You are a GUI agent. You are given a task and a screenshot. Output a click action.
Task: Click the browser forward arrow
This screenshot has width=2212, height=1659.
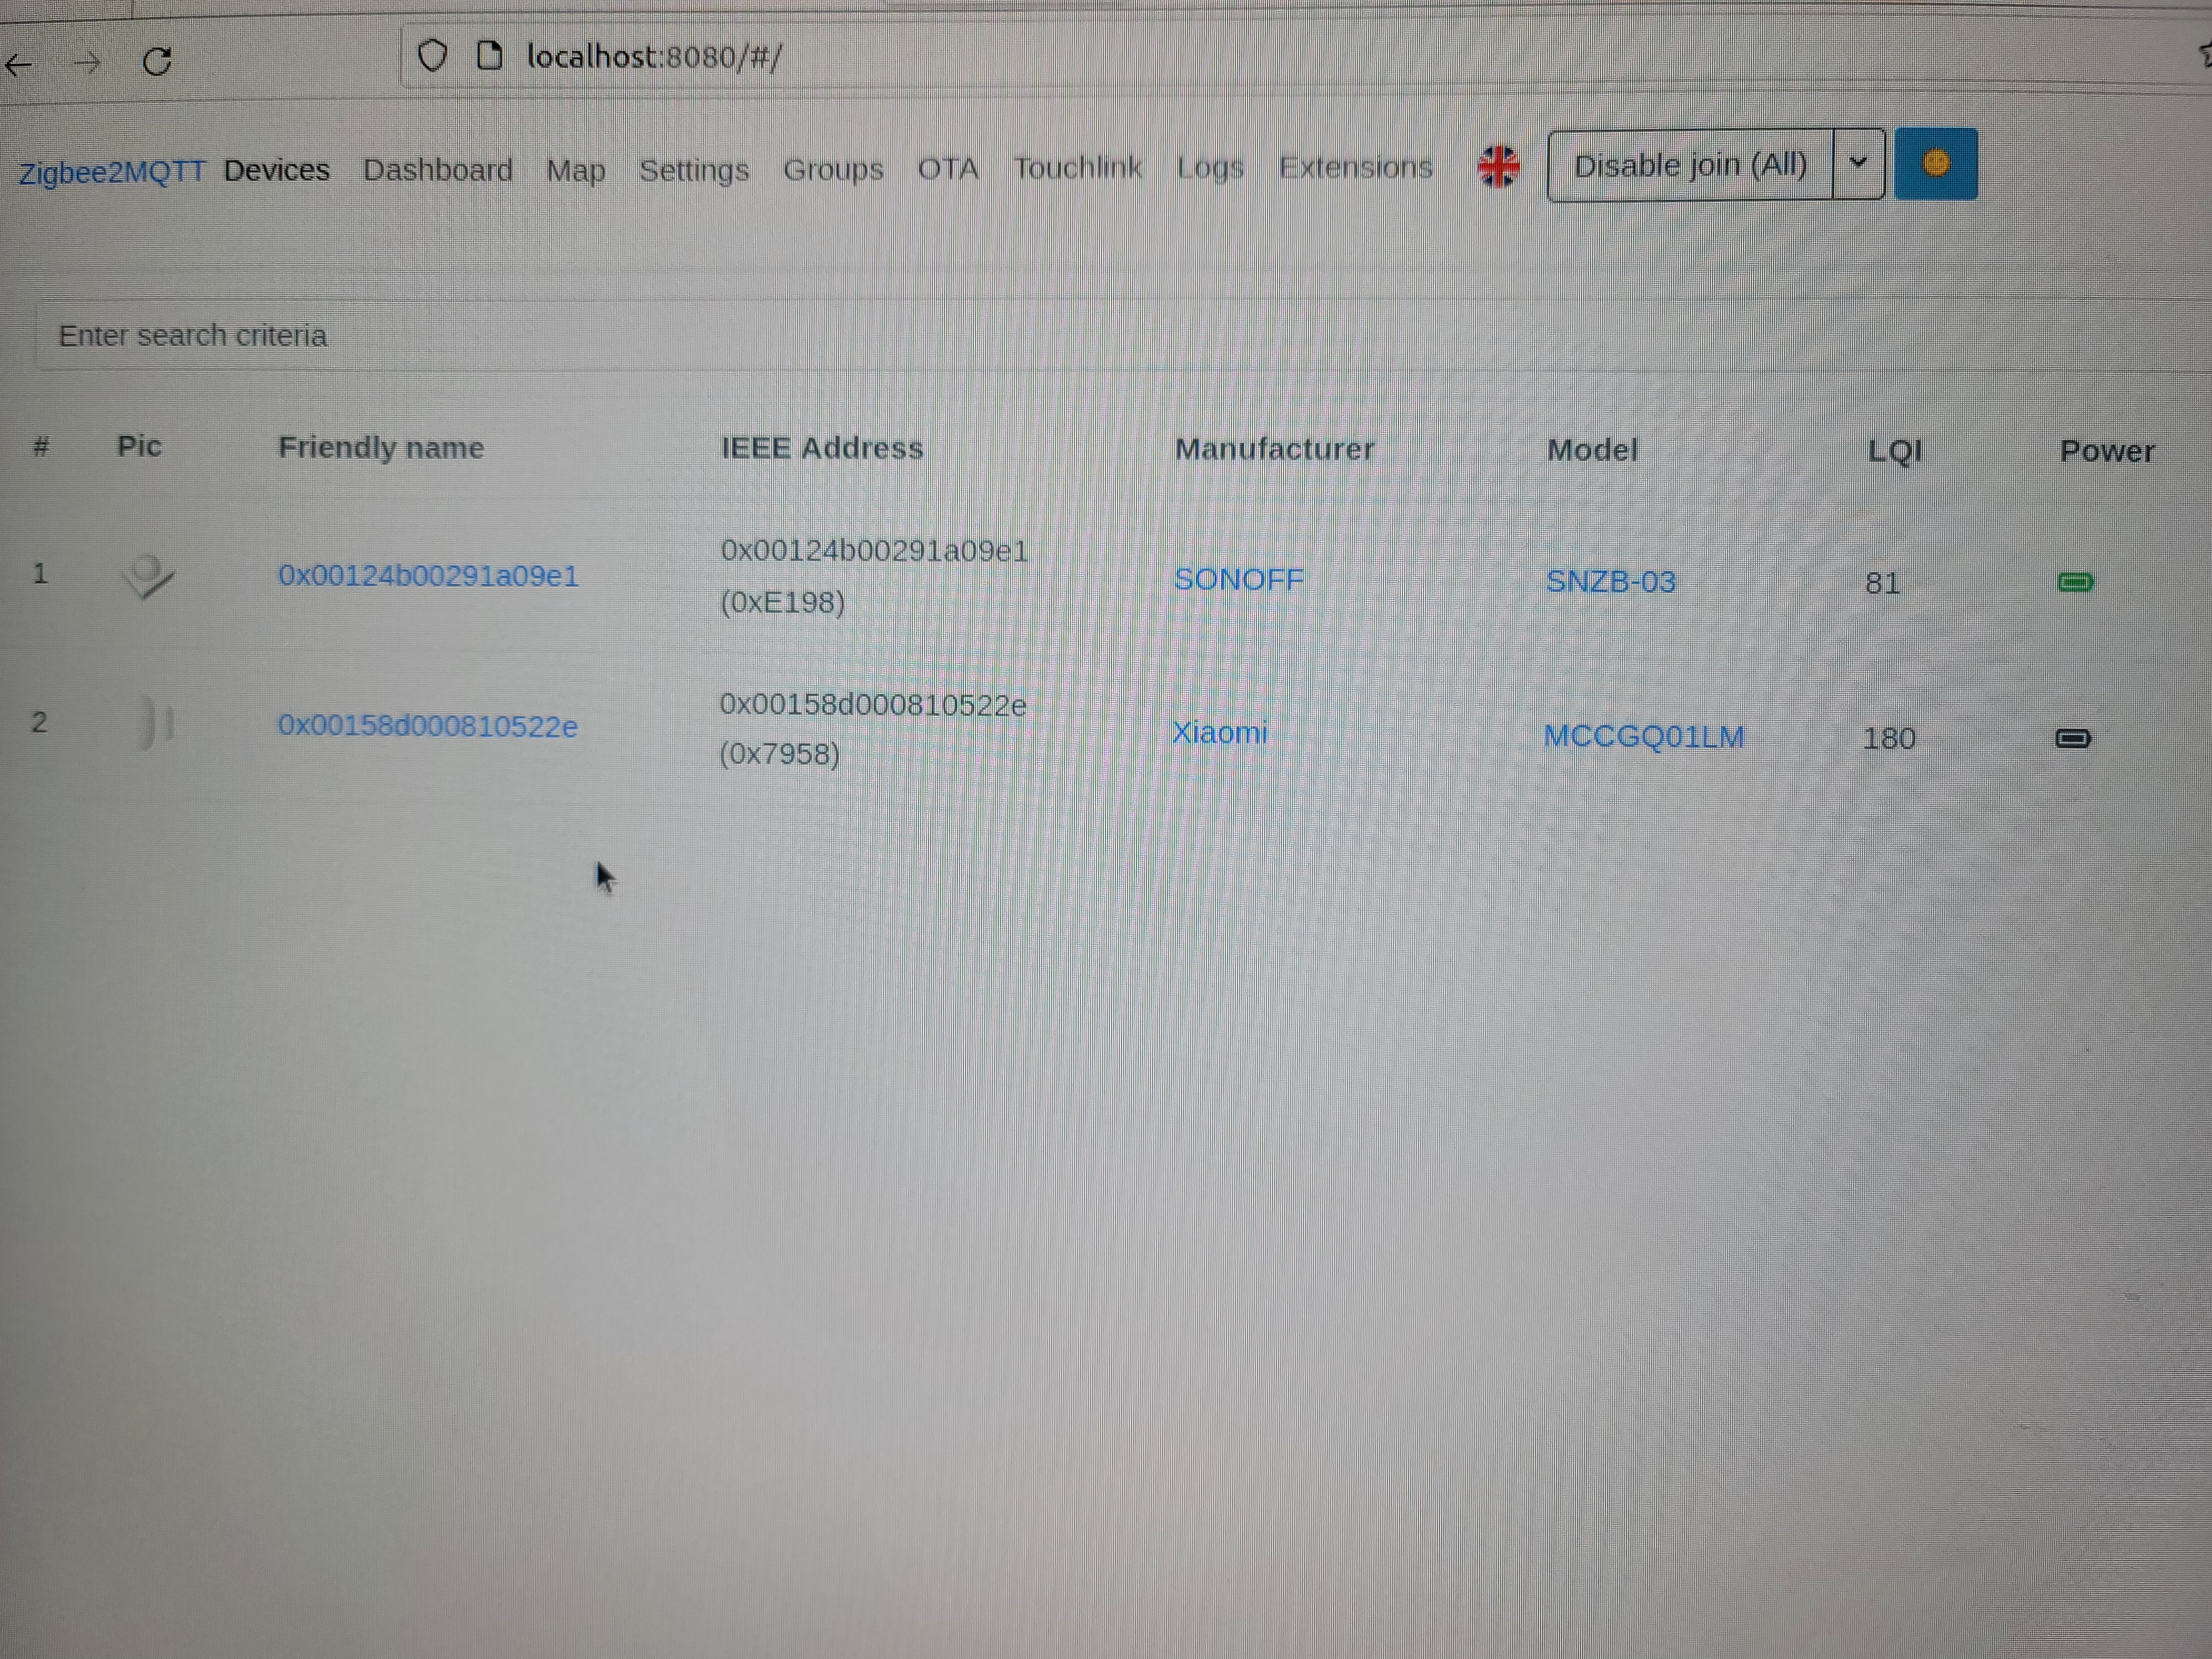(x=88, y=64)
